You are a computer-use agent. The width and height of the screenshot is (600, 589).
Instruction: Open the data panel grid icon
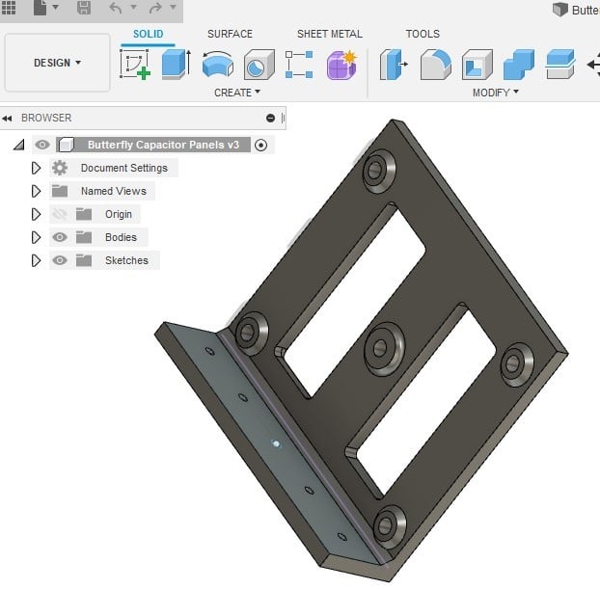pyautogui.click(x=9, y=8)
